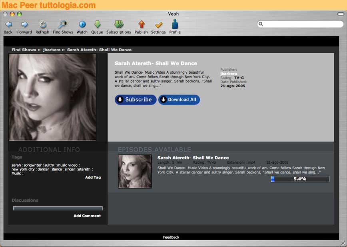
Task: Click the 'TV-G' rating in show details
Action: [x=239, y=78]
